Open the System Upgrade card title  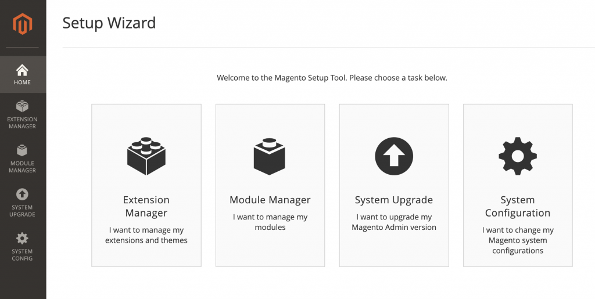394,200
